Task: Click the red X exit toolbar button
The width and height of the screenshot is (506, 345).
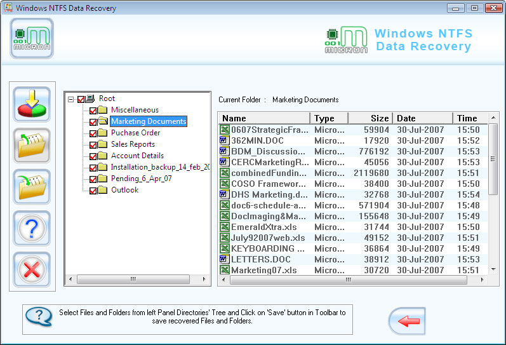Action: (x=32, y=269)
